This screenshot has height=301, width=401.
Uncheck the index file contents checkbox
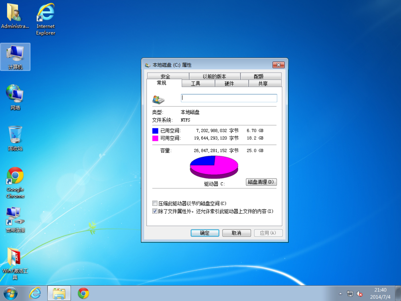click(x=155, y=211)
